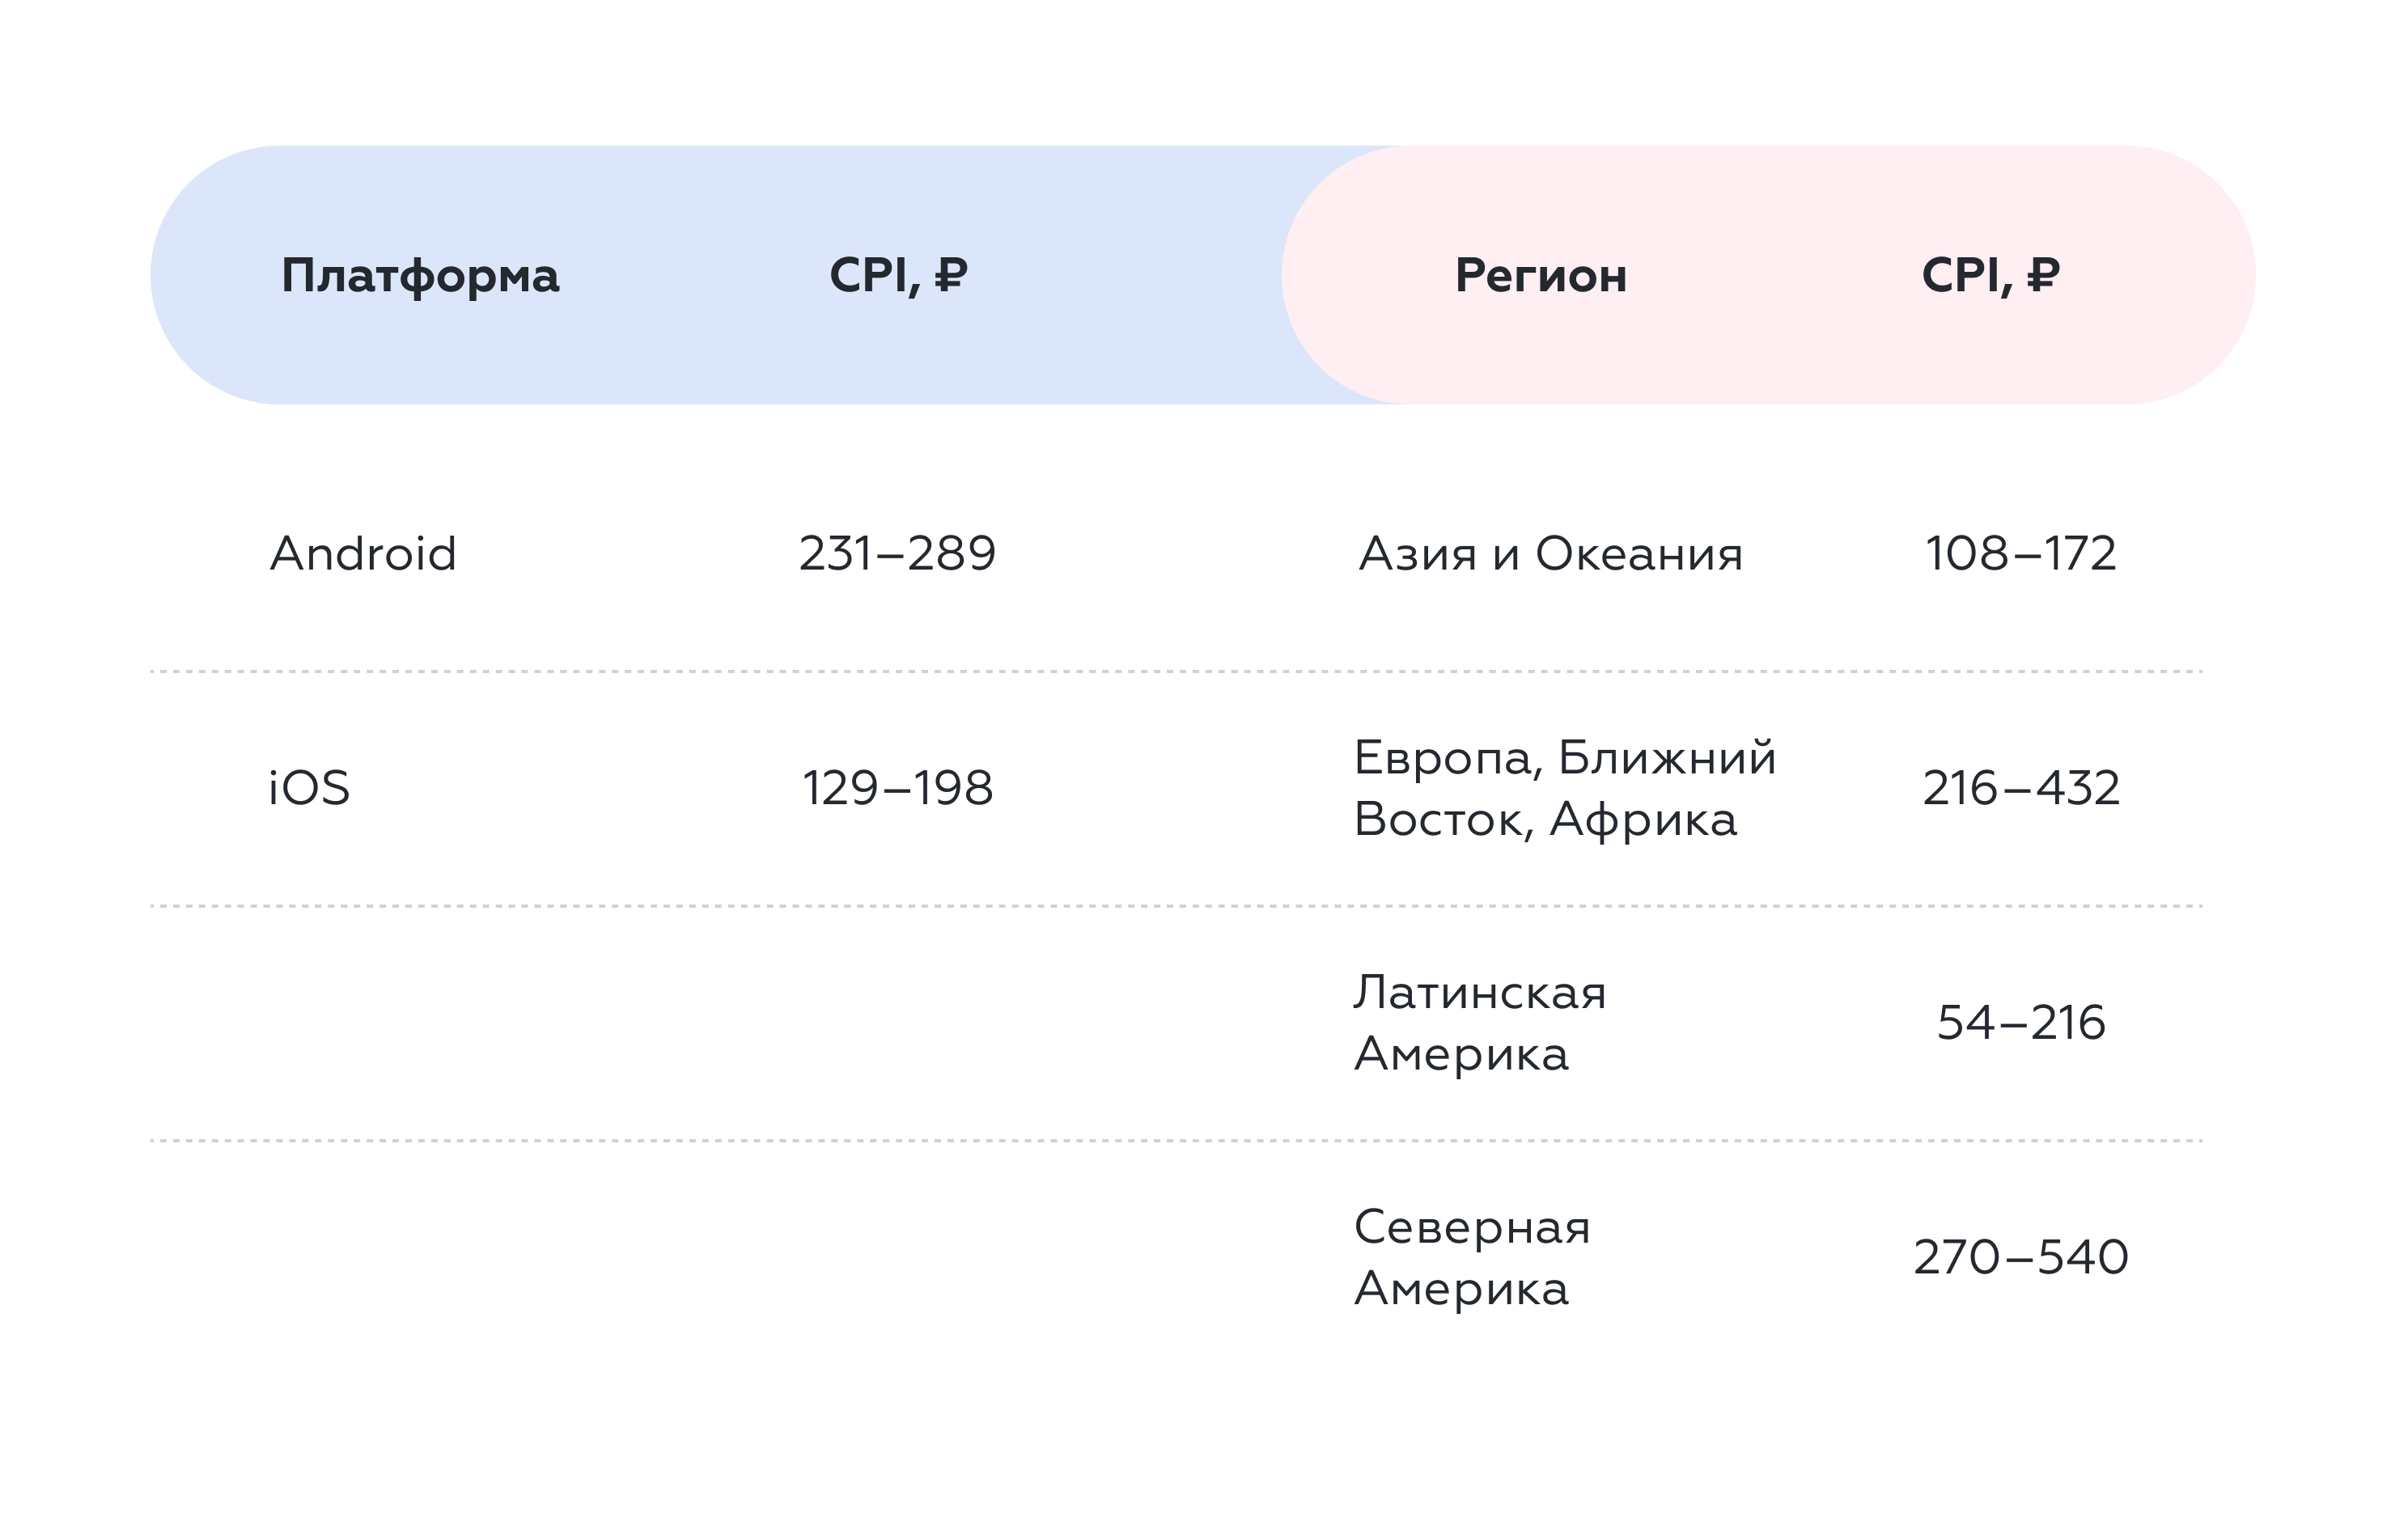
Task: Select the iOS platform cell
Action: (309, 788)
